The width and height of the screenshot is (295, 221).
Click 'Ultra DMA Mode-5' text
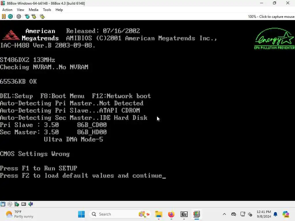(x=73, y=140)
